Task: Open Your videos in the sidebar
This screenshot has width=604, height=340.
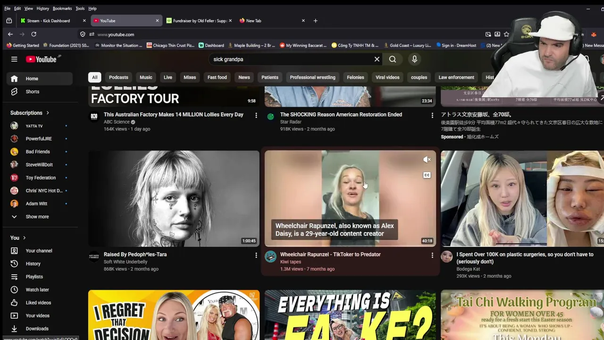Action: coord(39,315)
